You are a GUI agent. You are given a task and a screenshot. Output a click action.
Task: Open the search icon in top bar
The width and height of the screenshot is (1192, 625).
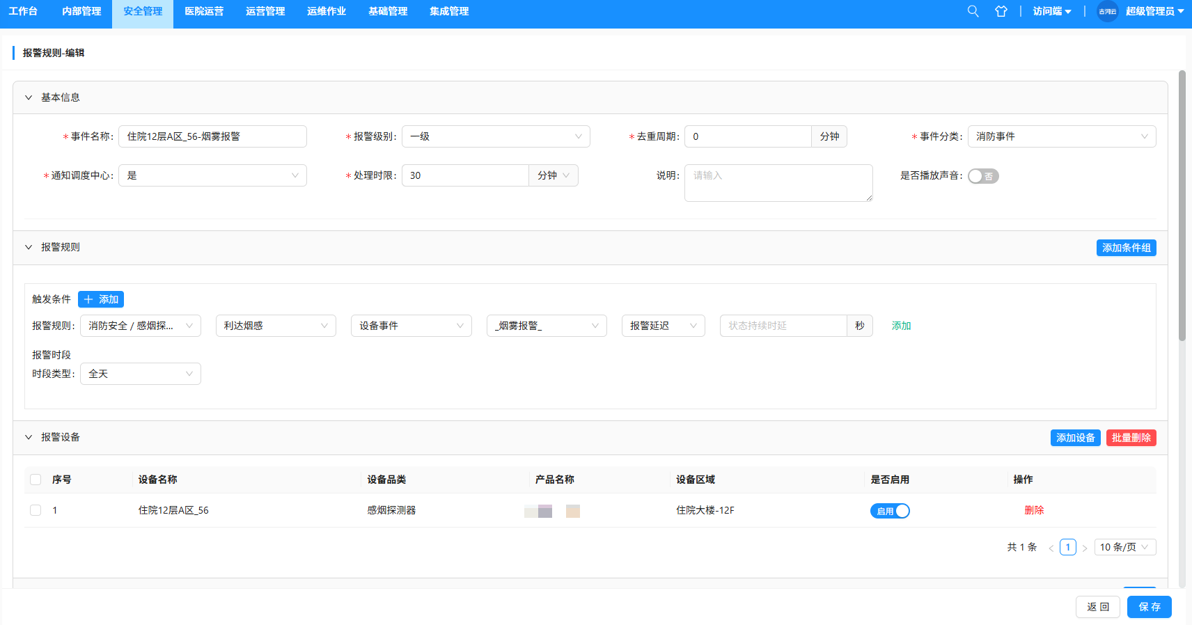point(973,11)
